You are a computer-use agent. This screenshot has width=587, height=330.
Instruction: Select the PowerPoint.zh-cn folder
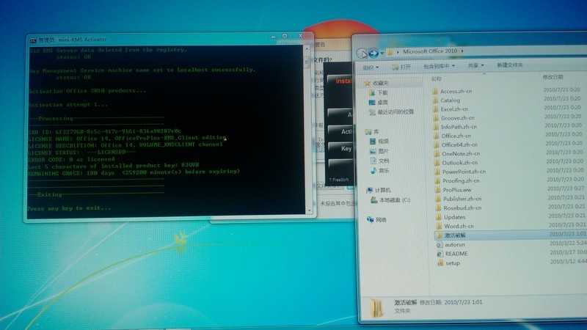(461, 172)
